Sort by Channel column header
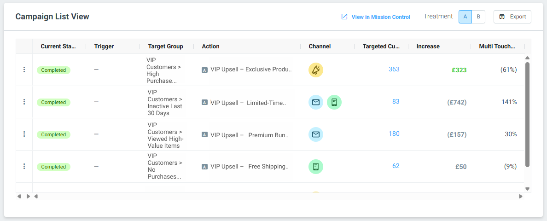Screen dimensions: 547x221 point(320,47)
